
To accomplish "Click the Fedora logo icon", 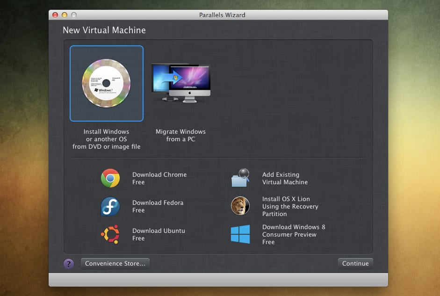I will [x=110, y=206].
